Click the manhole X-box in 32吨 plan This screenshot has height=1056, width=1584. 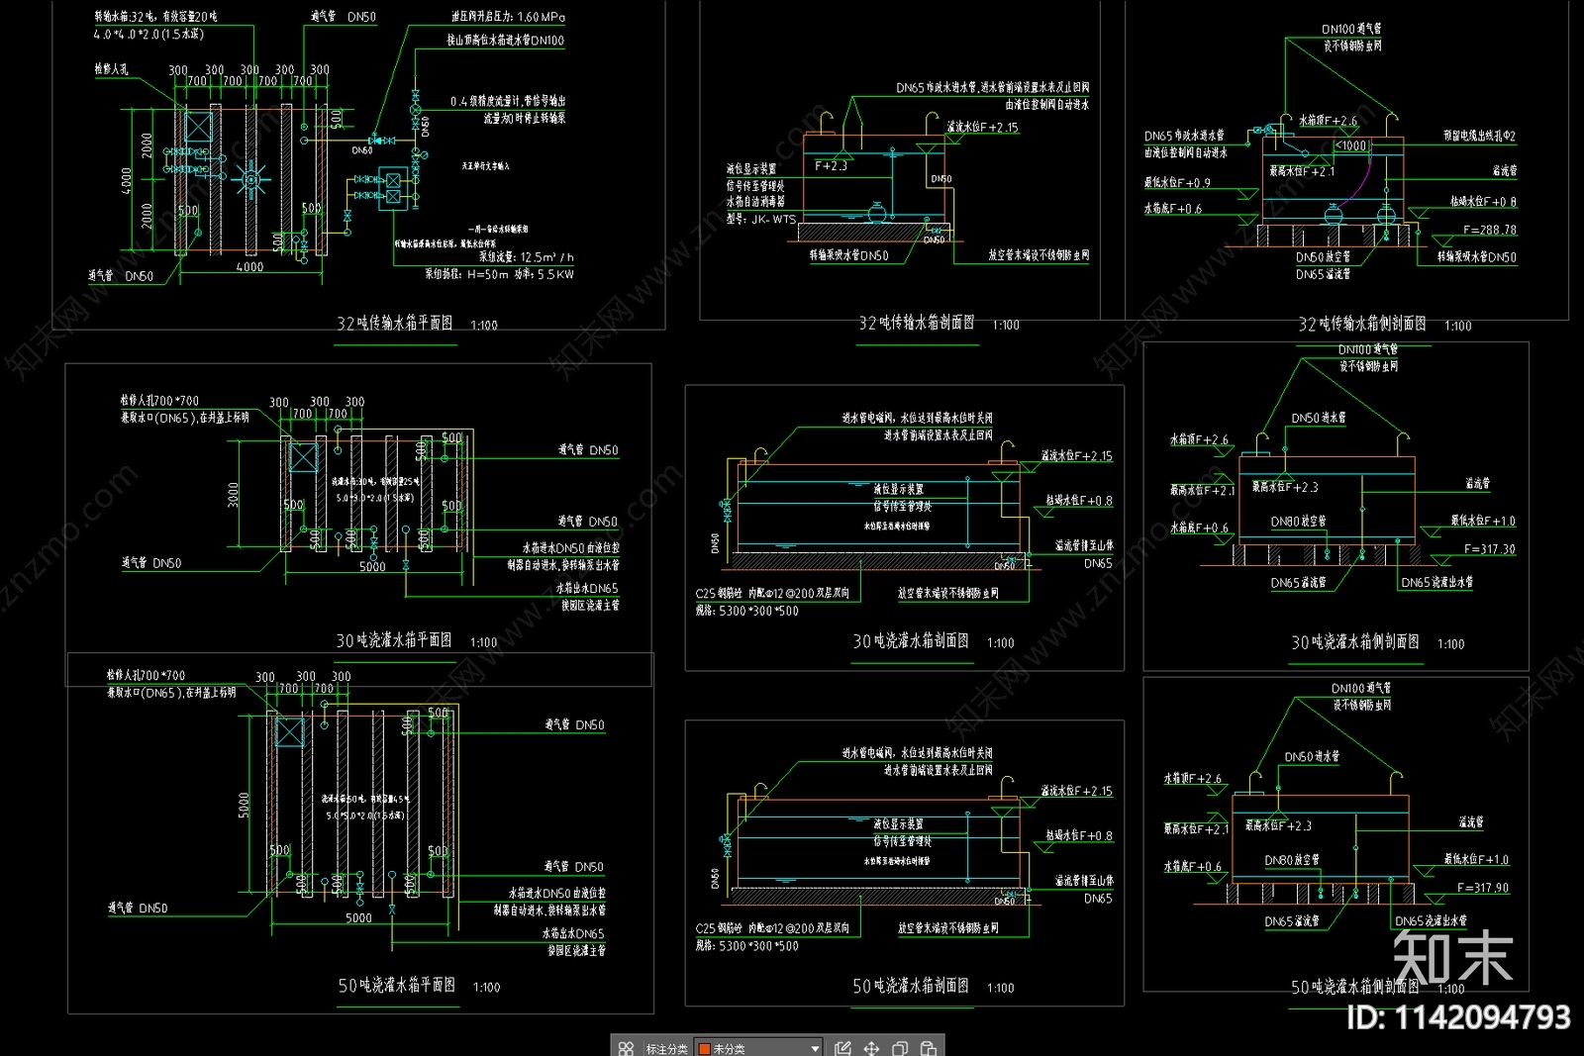[199, 128]
